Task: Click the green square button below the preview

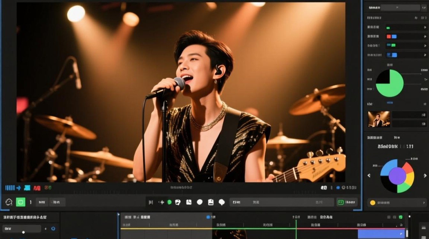Action: (x=21, y=202)
